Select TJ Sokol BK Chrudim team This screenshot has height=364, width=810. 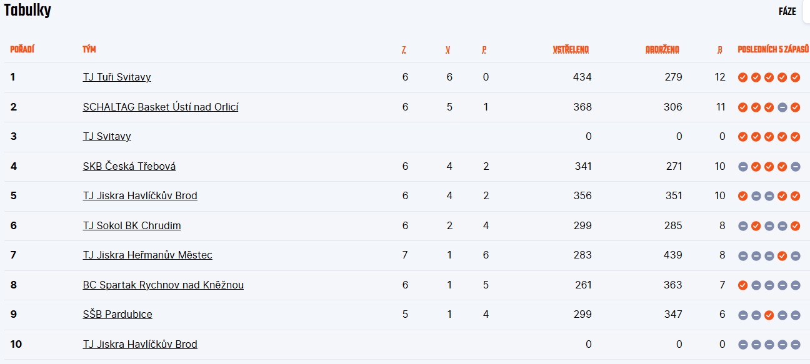[132, 226]
